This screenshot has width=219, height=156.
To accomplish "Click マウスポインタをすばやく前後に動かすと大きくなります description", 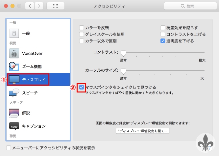I will [130, 93].
